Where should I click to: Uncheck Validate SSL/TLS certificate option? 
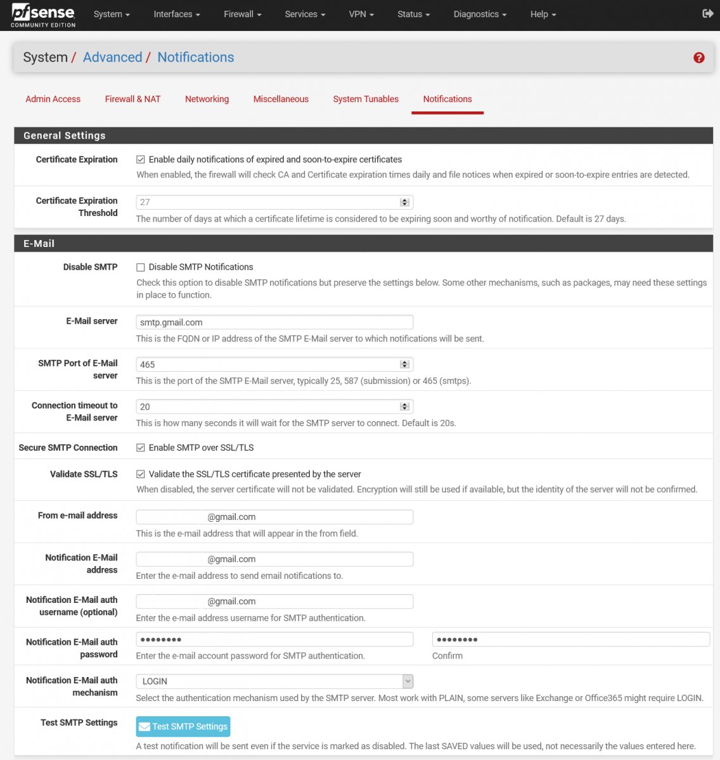(x=140, y=474)
